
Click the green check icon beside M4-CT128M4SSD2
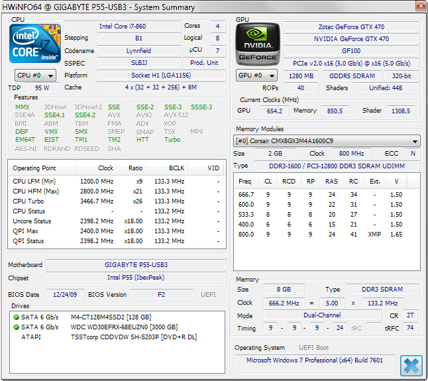click(16, 317)
